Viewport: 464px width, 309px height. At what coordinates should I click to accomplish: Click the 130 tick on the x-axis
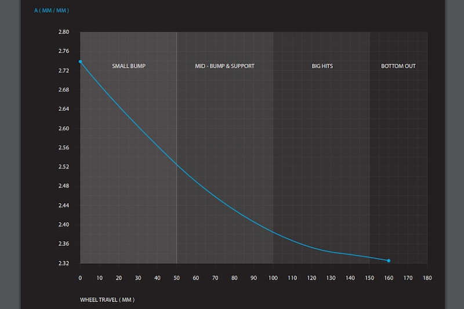tap(331, 278)
